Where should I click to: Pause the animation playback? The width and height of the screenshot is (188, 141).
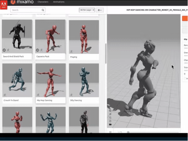(110, 132)
